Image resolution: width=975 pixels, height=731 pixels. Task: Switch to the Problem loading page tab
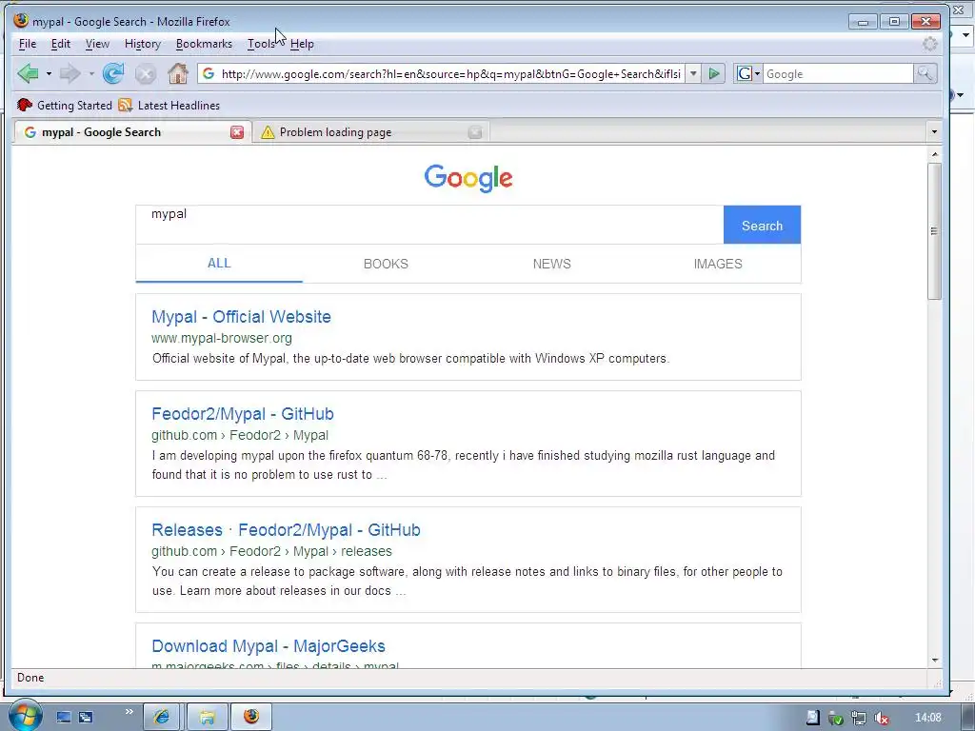point(370,131)
